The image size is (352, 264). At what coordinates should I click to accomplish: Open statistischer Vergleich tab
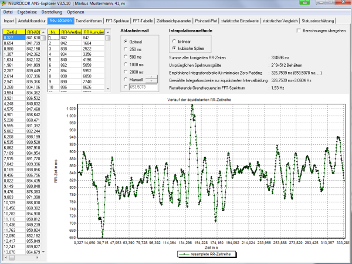pos(280,21)
